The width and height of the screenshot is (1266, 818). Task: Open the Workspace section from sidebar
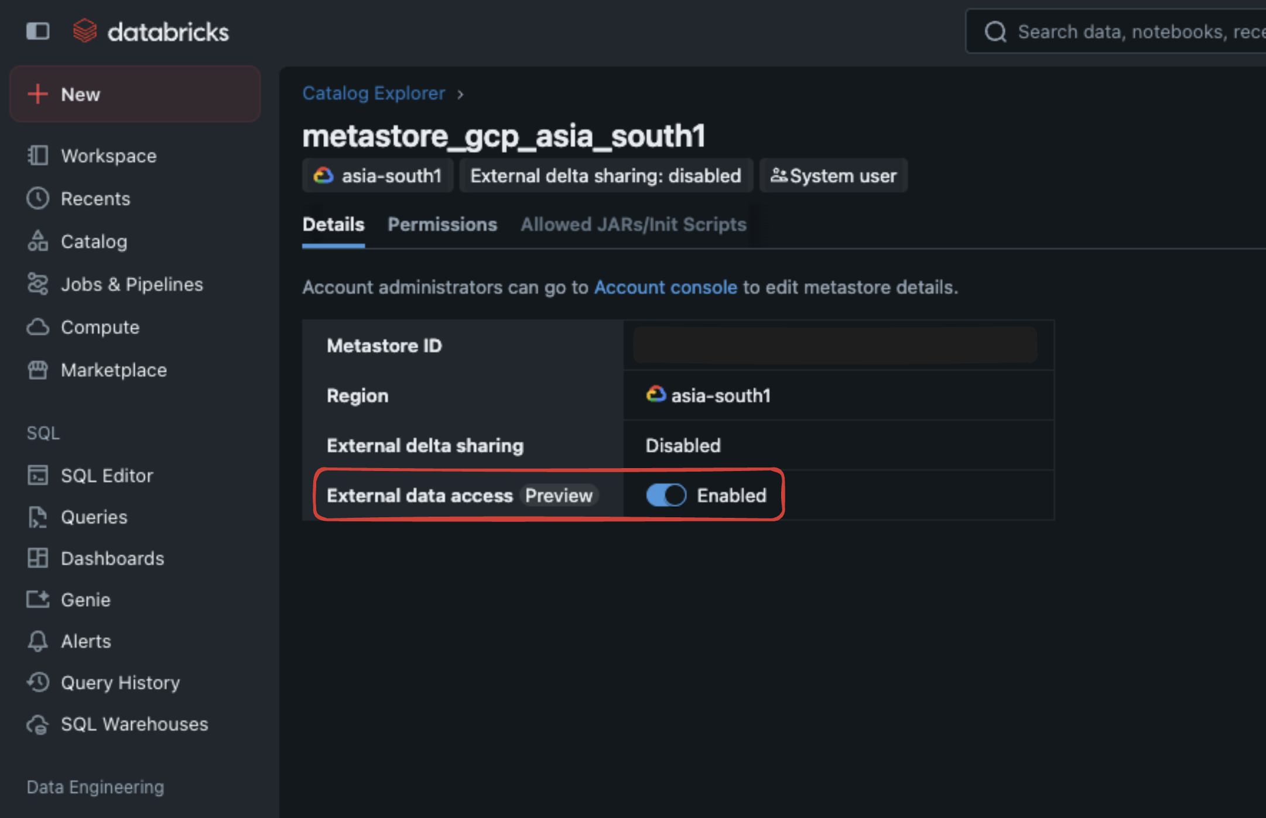pyautogui.click(x=108, y=156)
